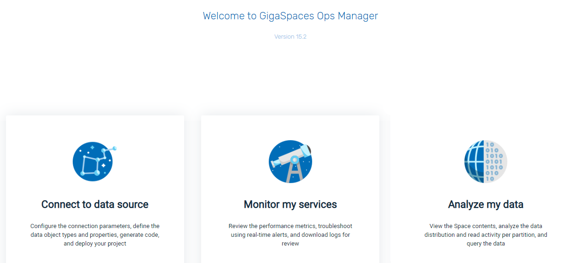Click the telescope's dark lens end
This screenshot has height=263, width=580.
tap(309, 149)
